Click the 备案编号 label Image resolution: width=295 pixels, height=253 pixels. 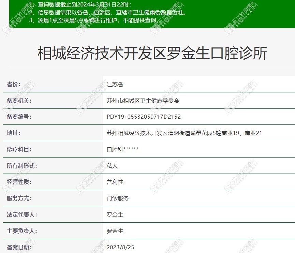19,117
